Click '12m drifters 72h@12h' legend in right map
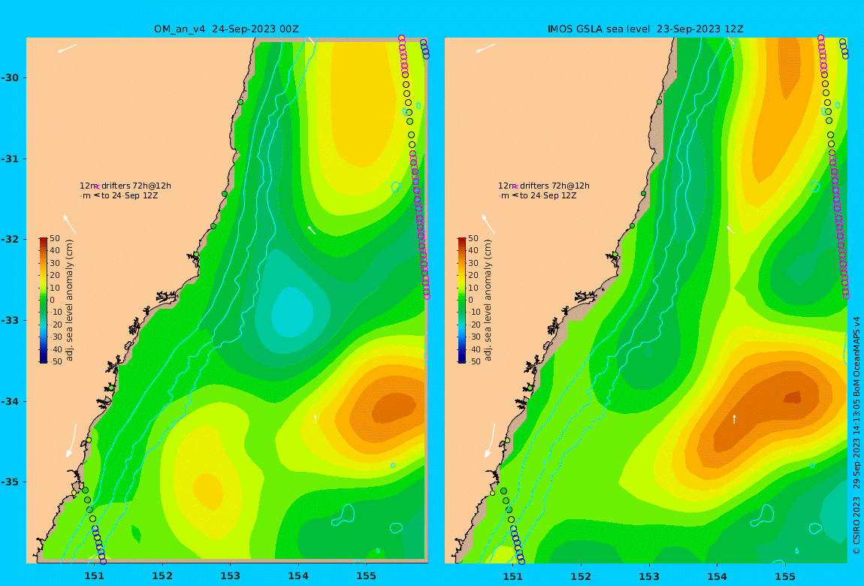This screenshot has height=586, width=864. click(x=544, y=186)
